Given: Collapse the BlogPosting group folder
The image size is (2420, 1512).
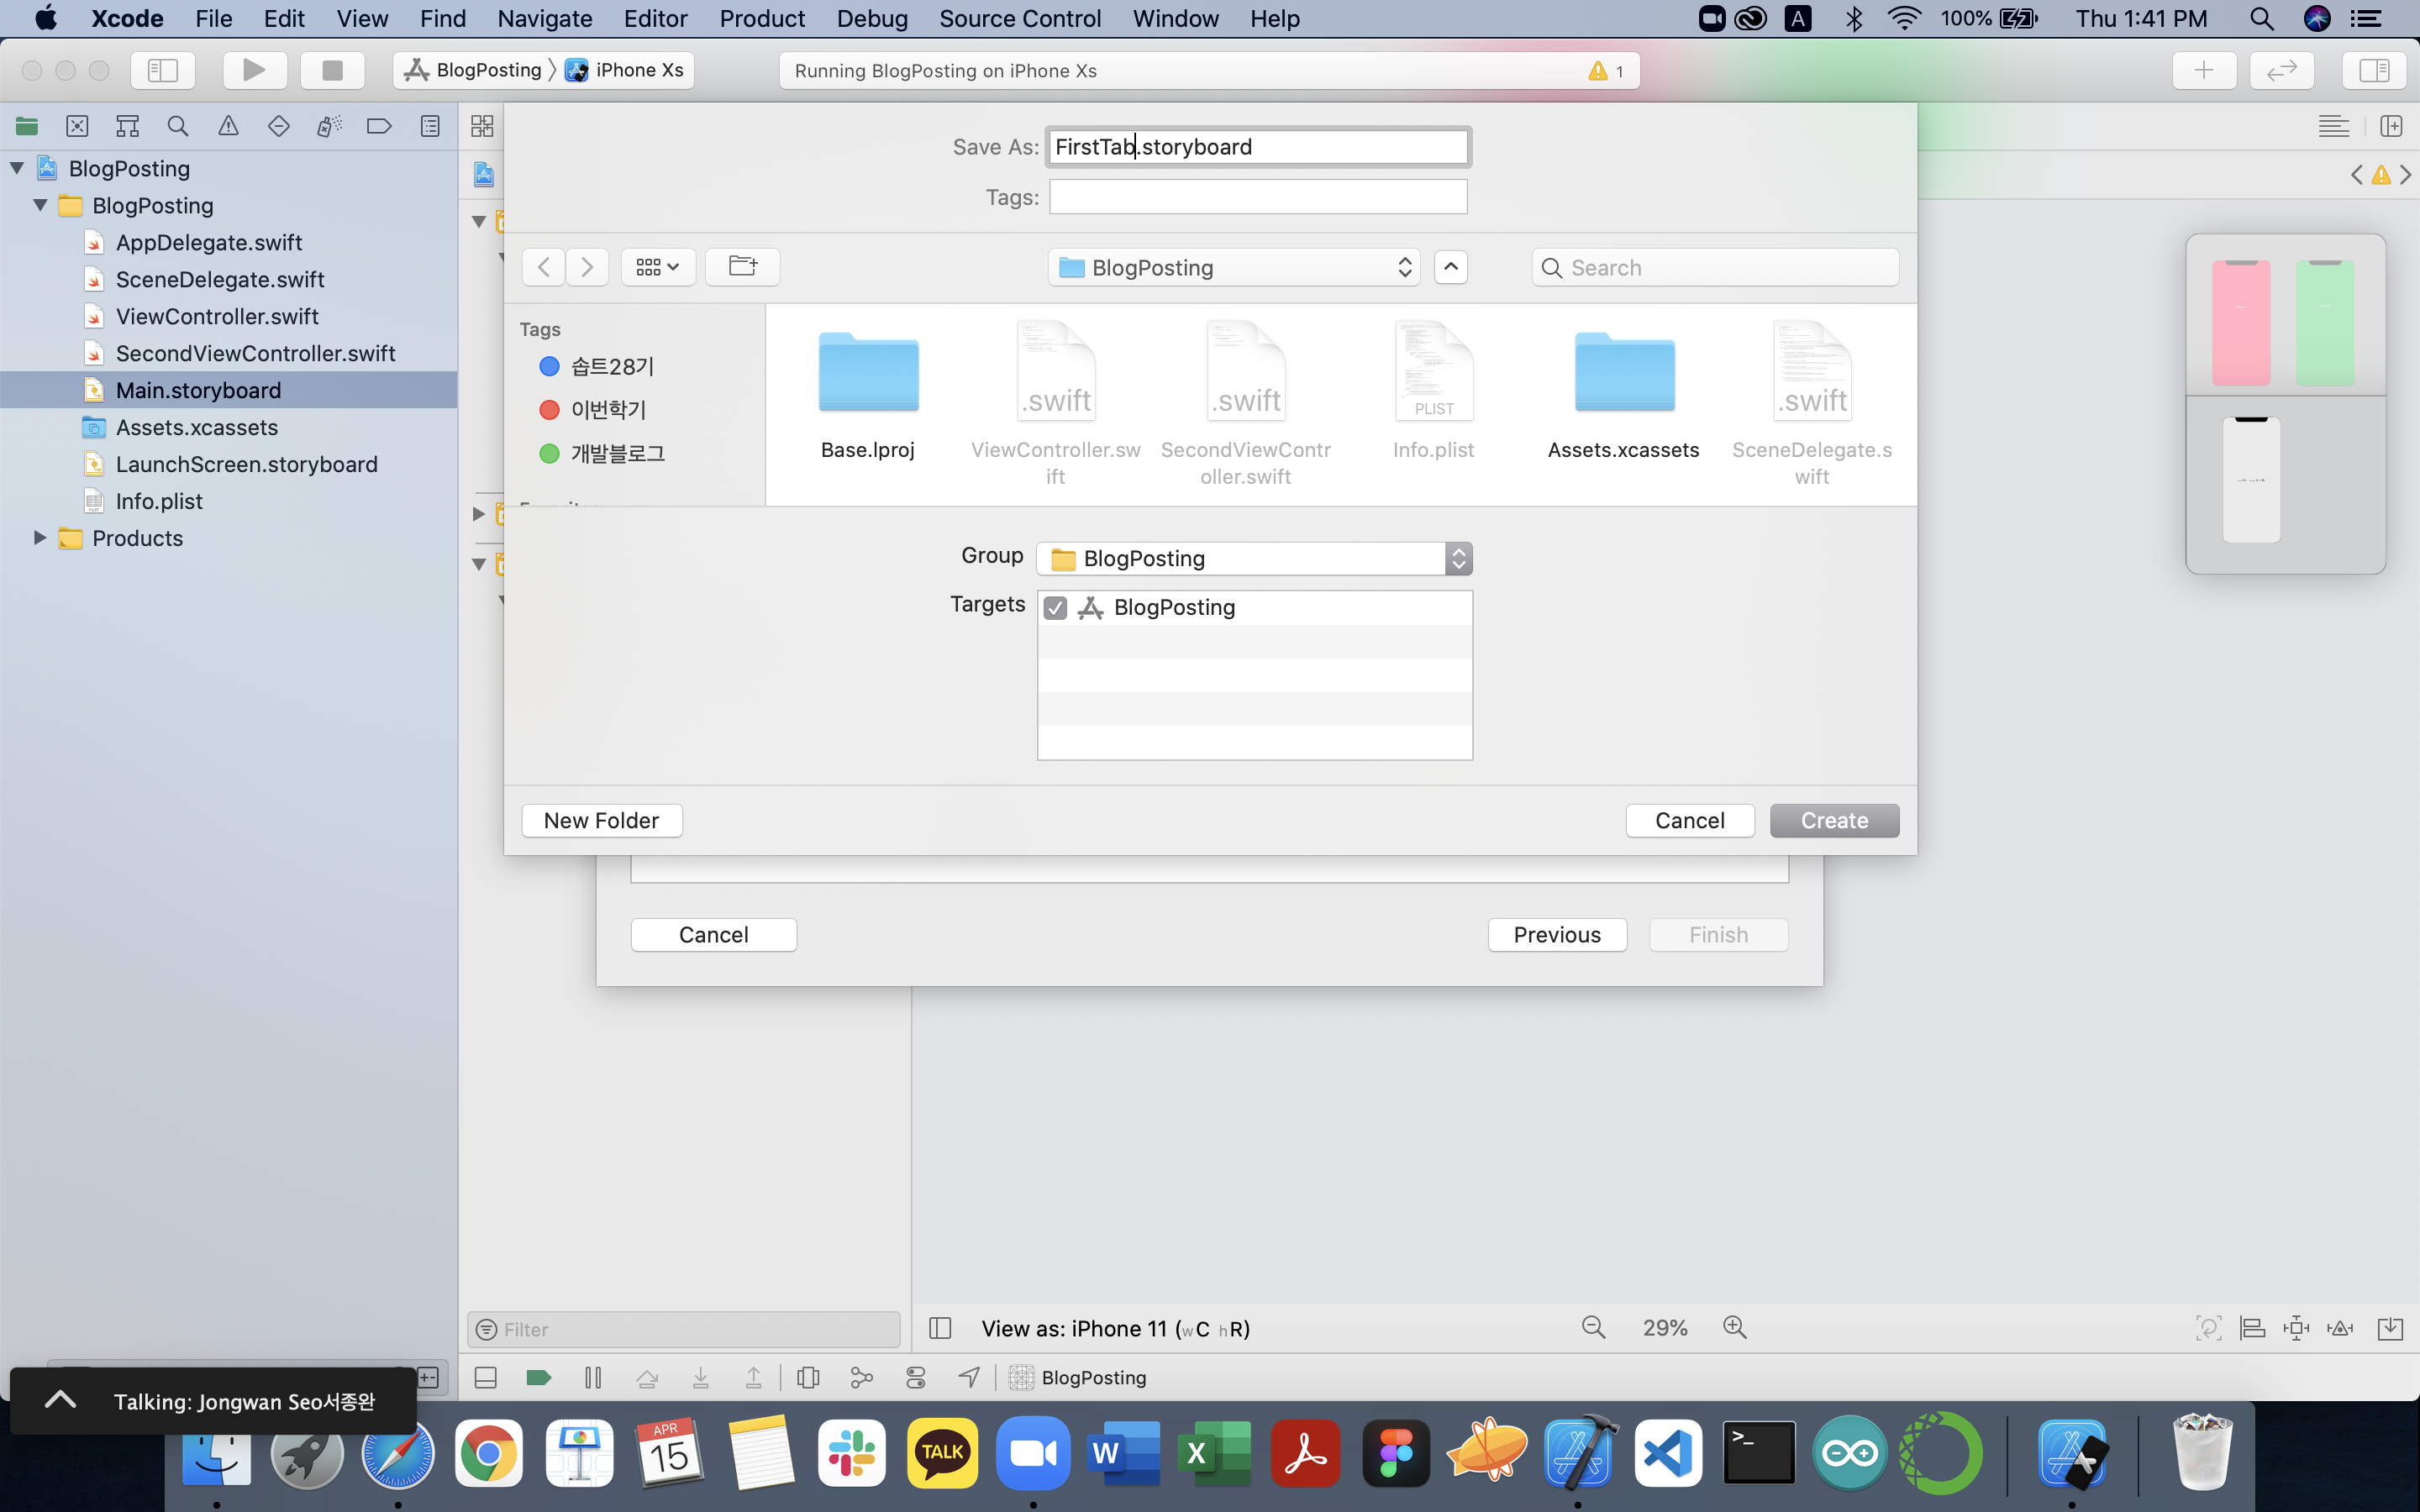Looking at the screenshot, I should [x=41, y=205].
